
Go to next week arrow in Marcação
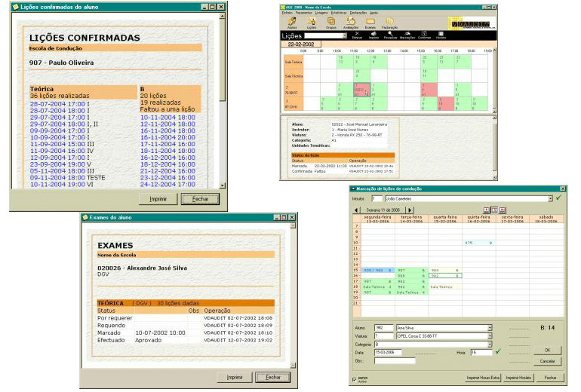[410, 210]
